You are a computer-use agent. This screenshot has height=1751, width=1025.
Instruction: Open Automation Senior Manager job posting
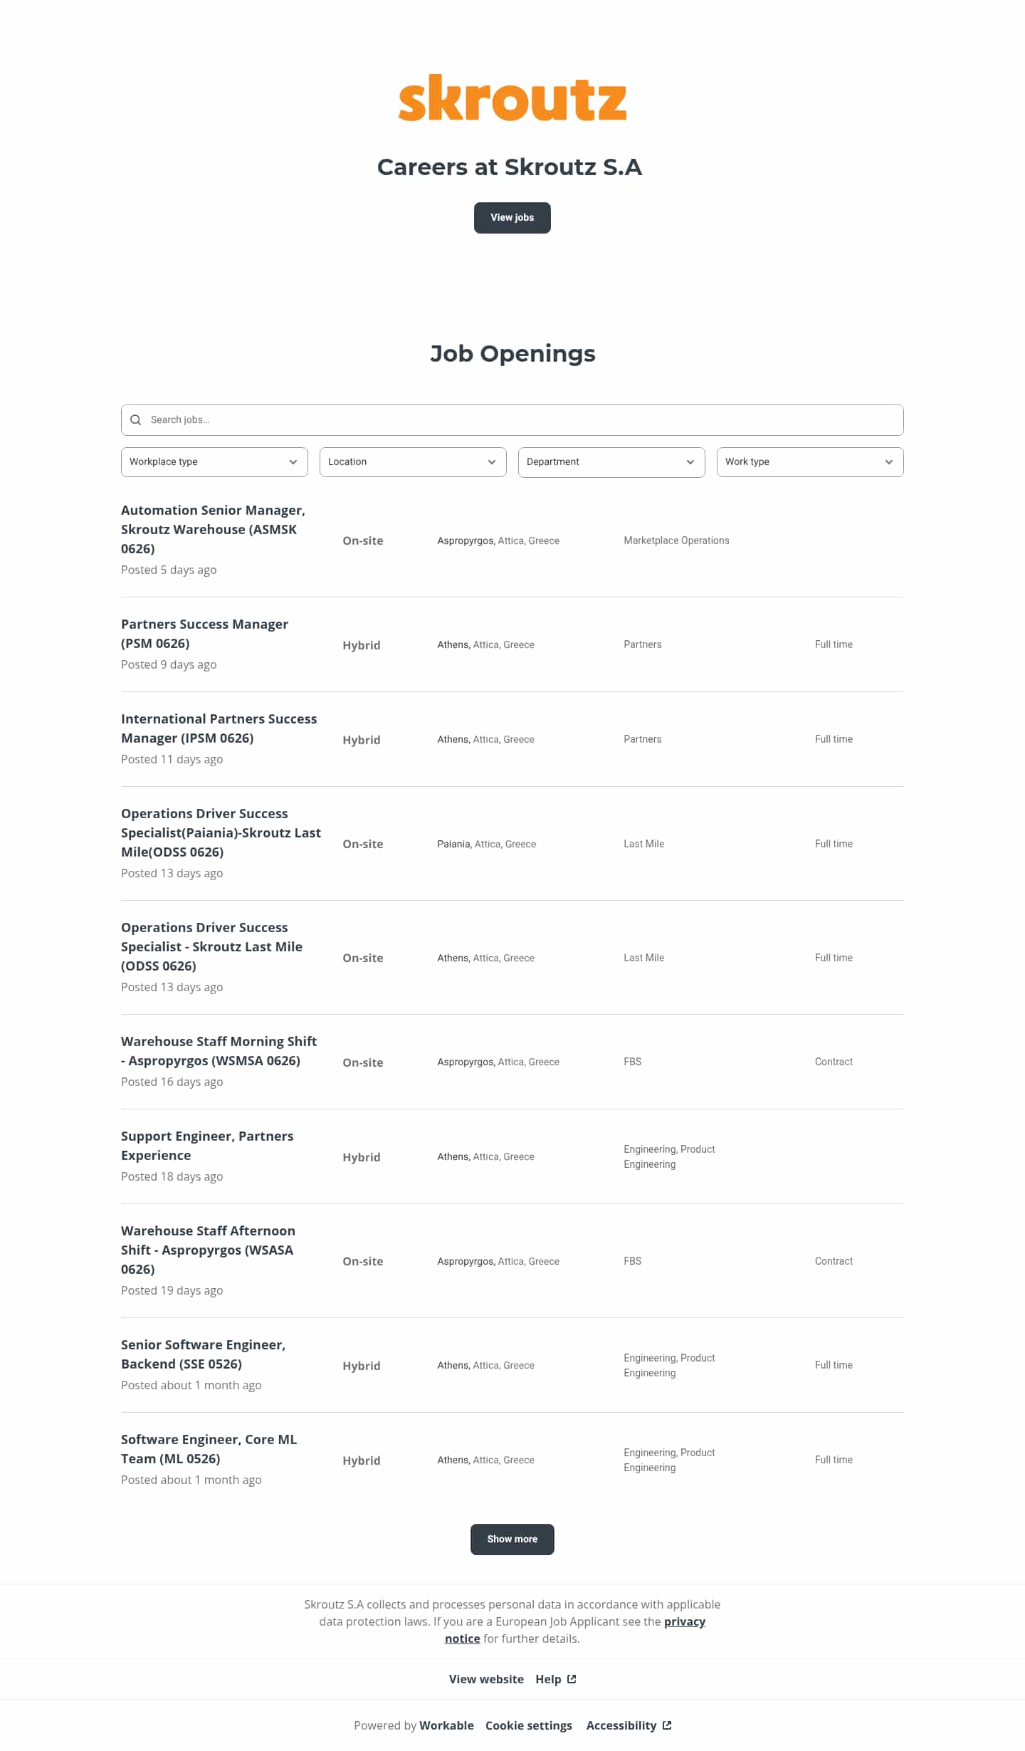click(x=213, y=529)
